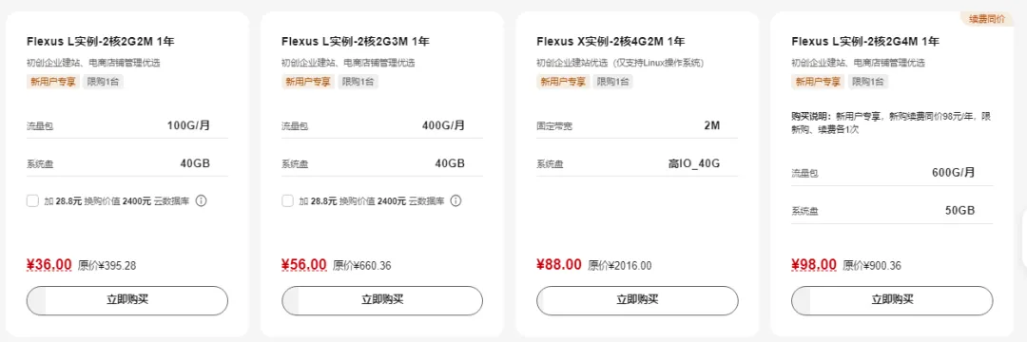1027x342 pixels.
Task: Click info icon in 2核2G3M card
Action: [455, 200]
